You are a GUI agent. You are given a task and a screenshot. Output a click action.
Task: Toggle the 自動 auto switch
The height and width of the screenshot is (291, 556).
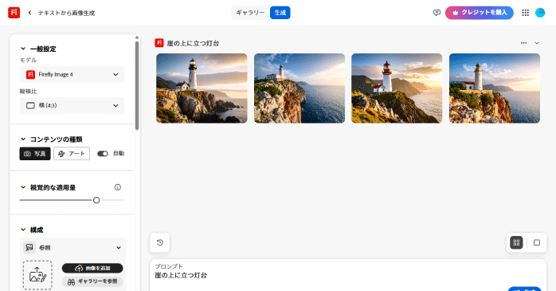click(103, 154)
